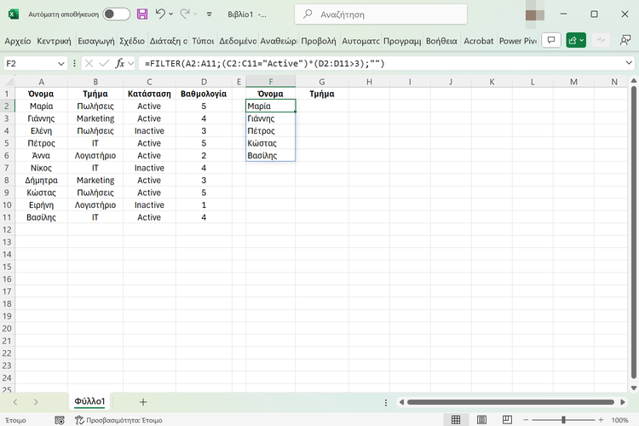Click the Save floppy disk icon
This screenshot has width=639, height=426.
142,14
